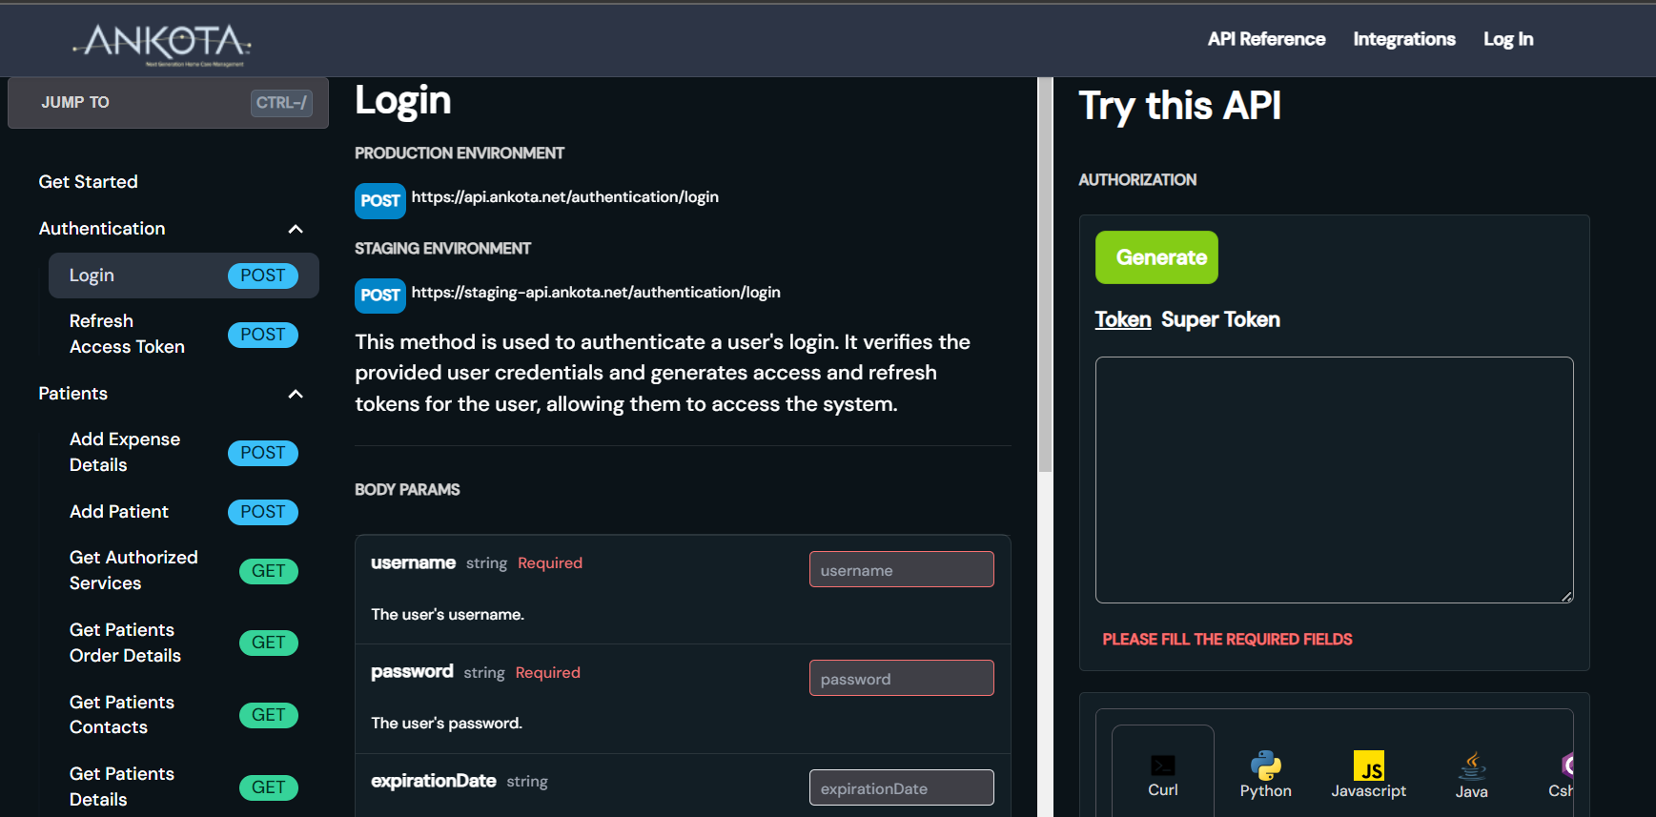Click the POST badge for production URL
The width and height of the screenshot is (1656, 817).
[379, 200]
